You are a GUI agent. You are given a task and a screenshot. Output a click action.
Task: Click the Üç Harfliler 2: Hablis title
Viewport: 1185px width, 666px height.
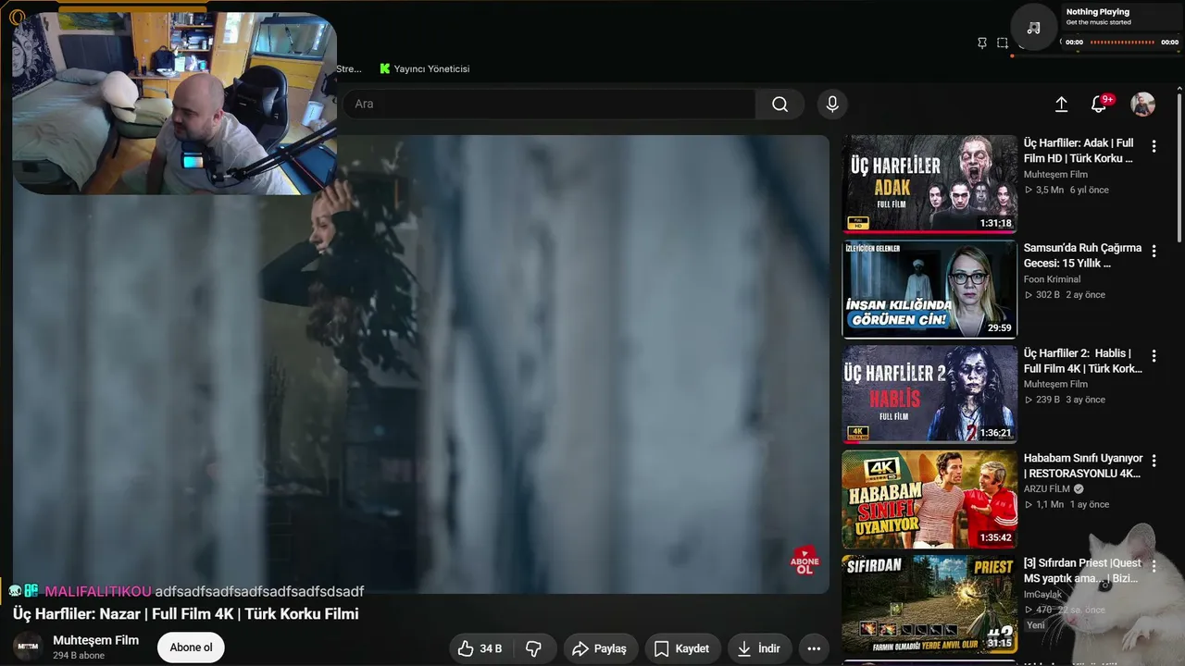(1083, 361)
